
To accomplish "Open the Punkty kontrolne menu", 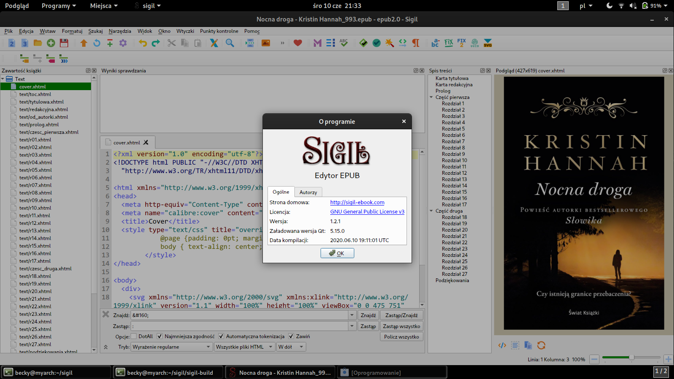I will click(219, 31).
